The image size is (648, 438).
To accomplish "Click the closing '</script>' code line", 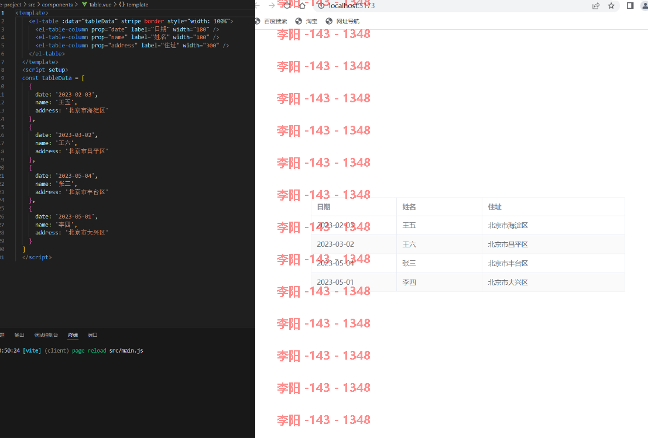I will point(37,257).
